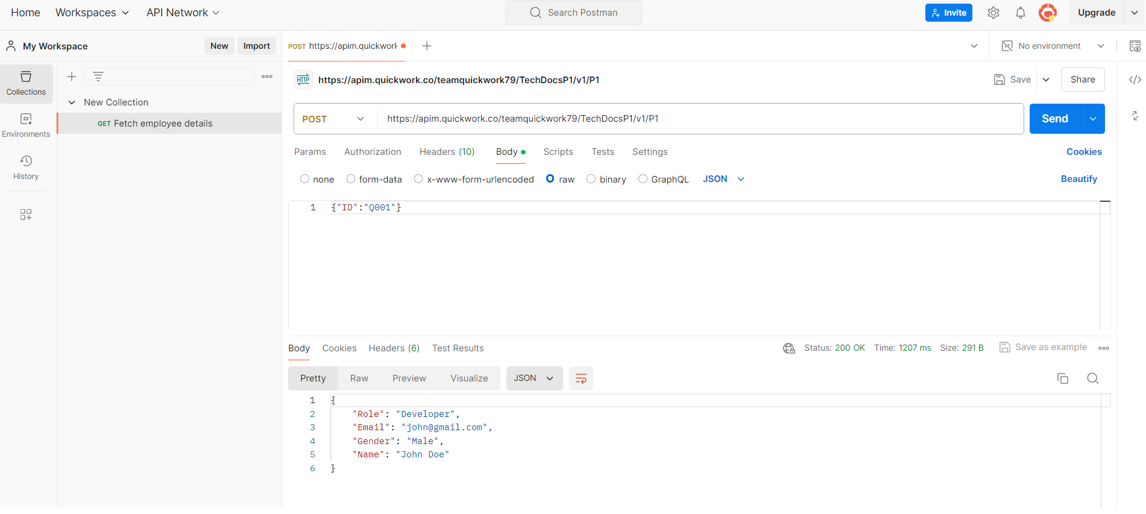
Task: Click the plus icon to create a collection
Action: [x=72, y=77]
